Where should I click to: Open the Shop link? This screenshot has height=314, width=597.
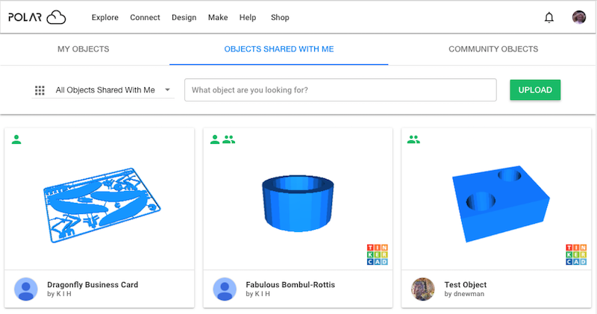coord(280,17)
